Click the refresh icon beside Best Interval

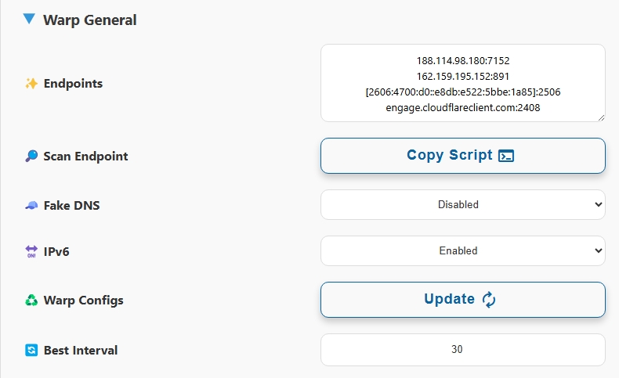(31, 350)
